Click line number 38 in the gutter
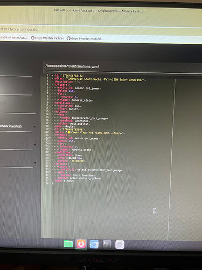 47,184
